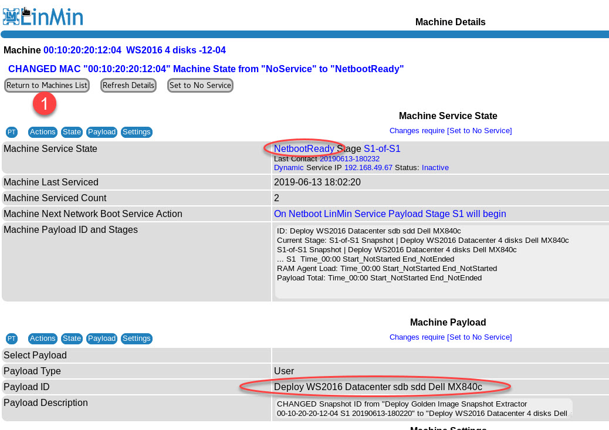Click the service IP 192.168.49.67 link
Viewport: 609px width, 430px height.
pos(368,168)
